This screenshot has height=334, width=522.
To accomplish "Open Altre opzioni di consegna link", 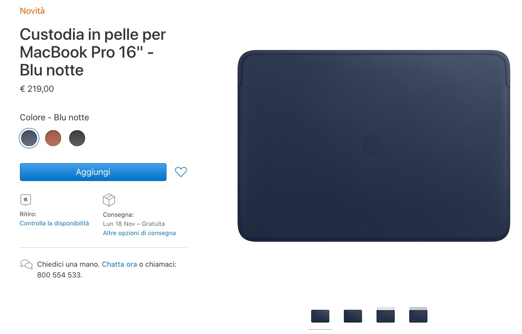I will point(139,233).
